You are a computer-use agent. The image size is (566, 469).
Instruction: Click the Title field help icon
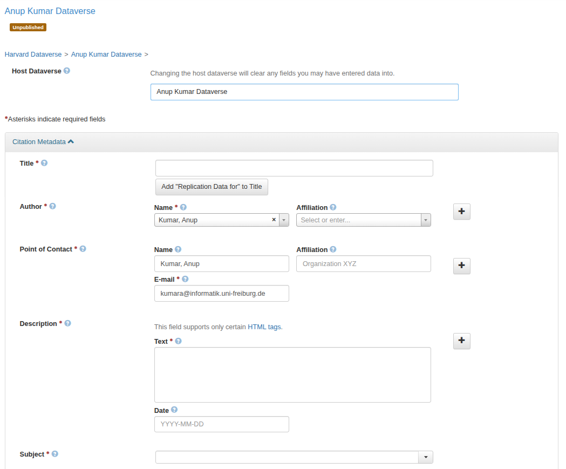(44, 162)
